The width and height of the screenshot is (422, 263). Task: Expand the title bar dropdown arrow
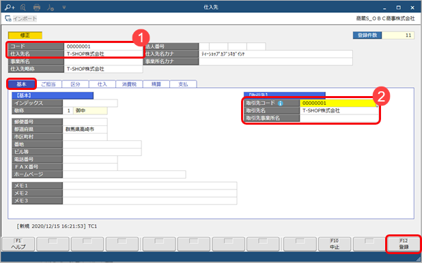click(64, 7)
